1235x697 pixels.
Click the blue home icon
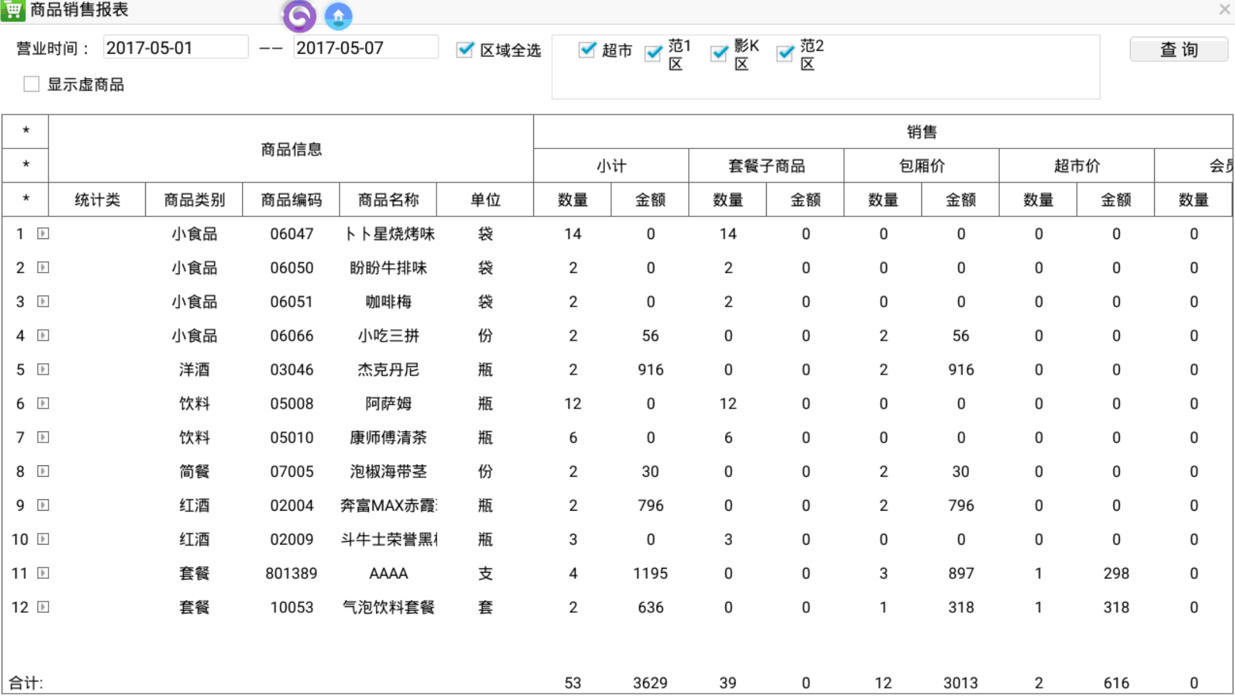[338, 16]
